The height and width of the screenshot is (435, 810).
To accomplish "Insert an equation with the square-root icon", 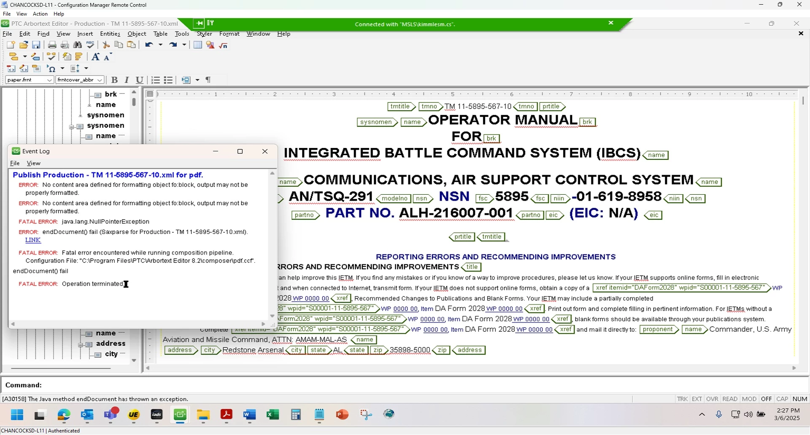I will [224, 45].
